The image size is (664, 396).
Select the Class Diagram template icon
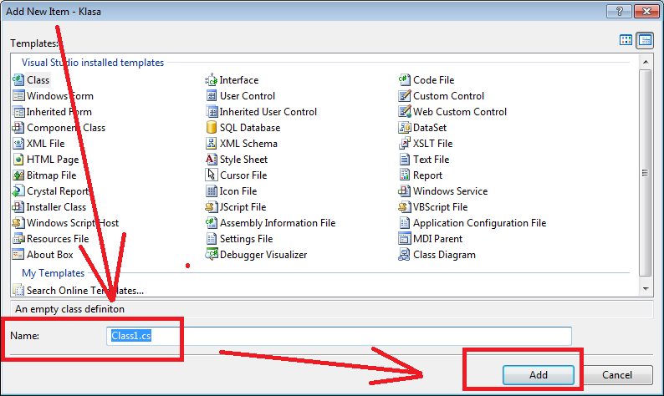coord(406,255)
